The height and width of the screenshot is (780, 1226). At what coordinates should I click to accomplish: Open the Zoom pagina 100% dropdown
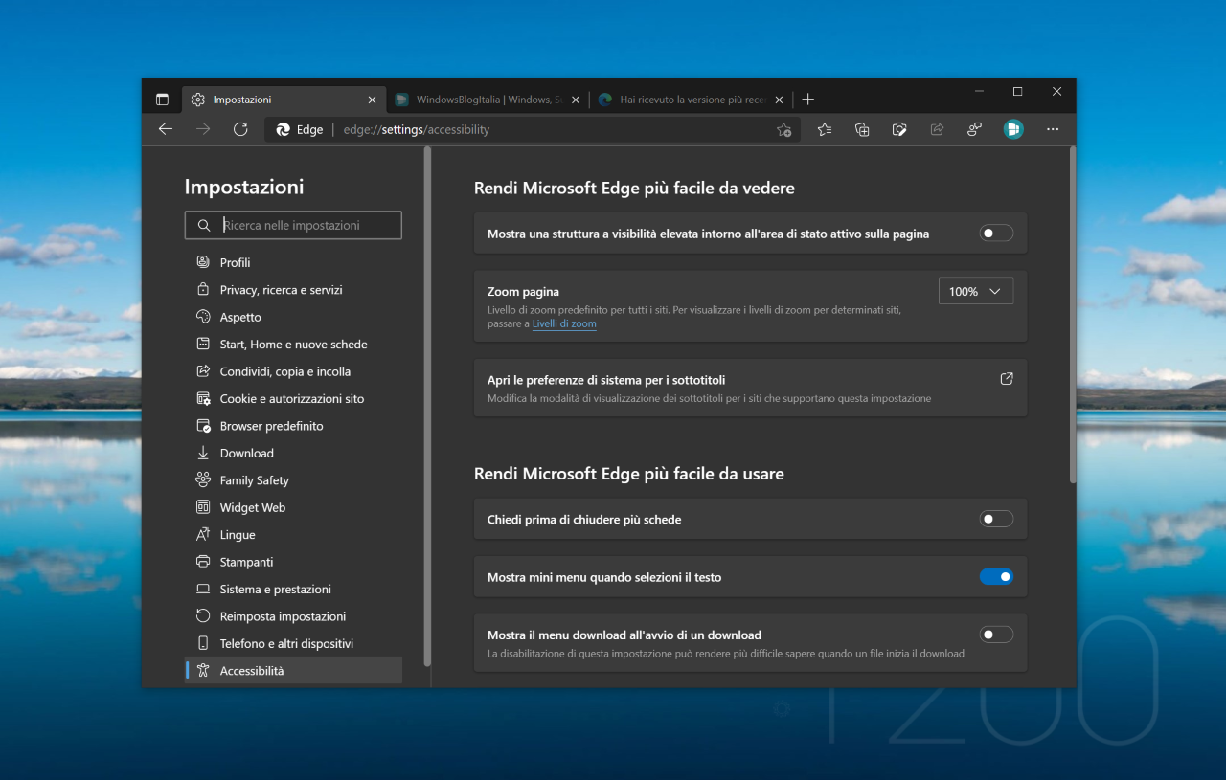click(976, 291)
